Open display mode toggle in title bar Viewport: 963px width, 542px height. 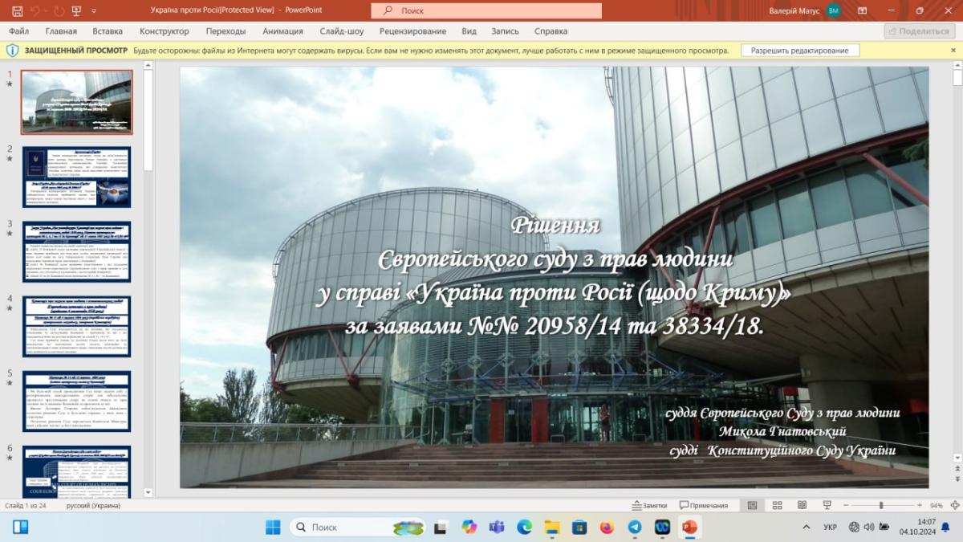[x=863, y=10]
